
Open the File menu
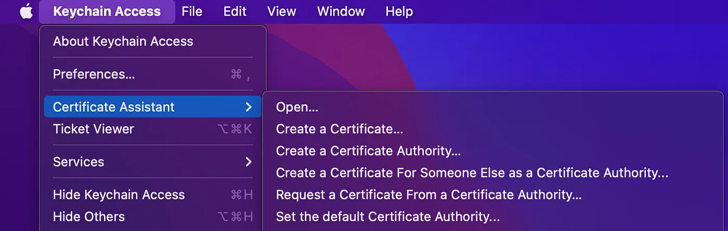[192, 11]
